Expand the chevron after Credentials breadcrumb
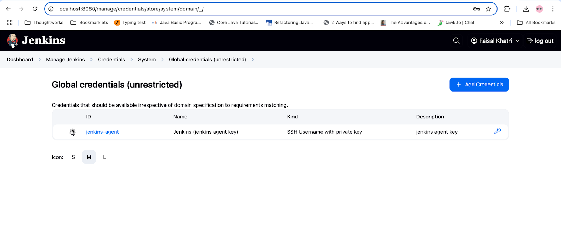The width and height of the screenshot is (561, 240). [x=131, y=60]
